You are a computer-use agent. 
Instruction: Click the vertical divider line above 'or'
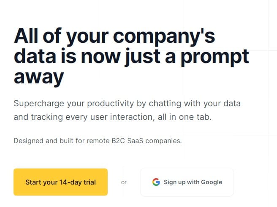124,173
